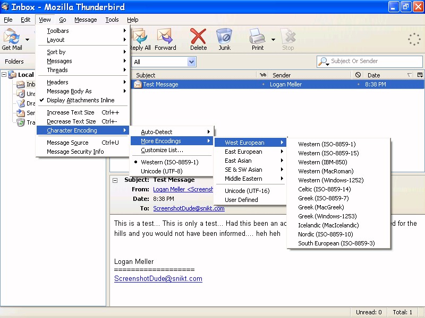Screen dimensions: 425x318
Task: Select South European (ISO-8859-3) encoding
Action: 339,243
